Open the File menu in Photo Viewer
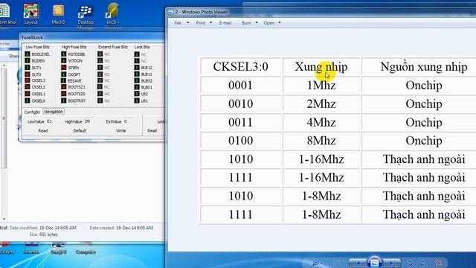This screenshot has height=268, width=476. 181,23
